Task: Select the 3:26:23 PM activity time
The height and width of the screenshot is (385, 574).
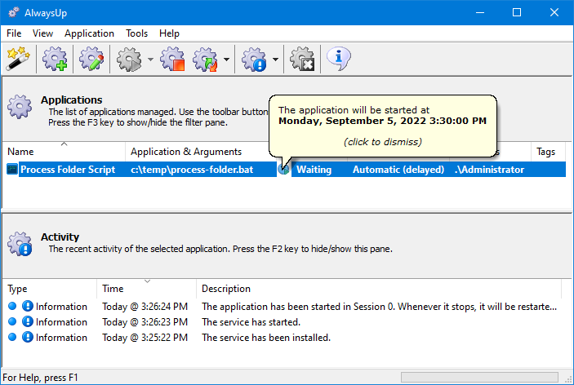Action: [x=145, y=321]
